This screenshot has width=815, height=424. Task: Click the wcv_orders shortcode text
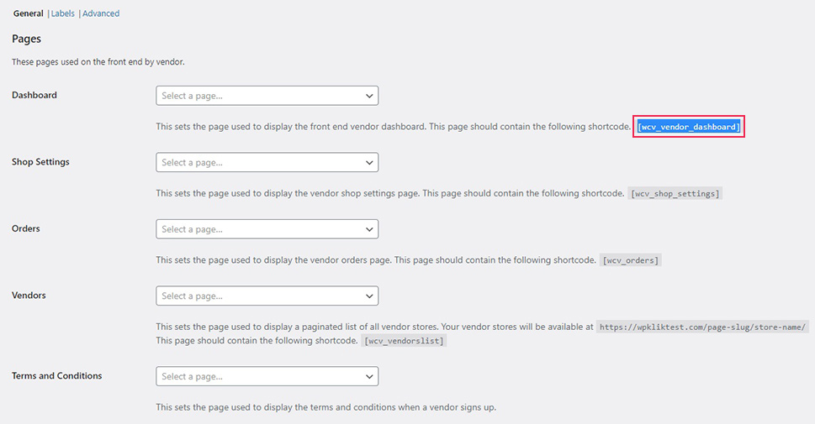[x=631, y=260]
